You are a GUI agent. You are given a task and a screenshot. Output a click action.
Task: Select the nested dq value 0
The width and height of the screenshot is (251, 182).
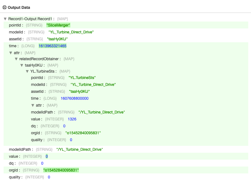coord(64,126)
